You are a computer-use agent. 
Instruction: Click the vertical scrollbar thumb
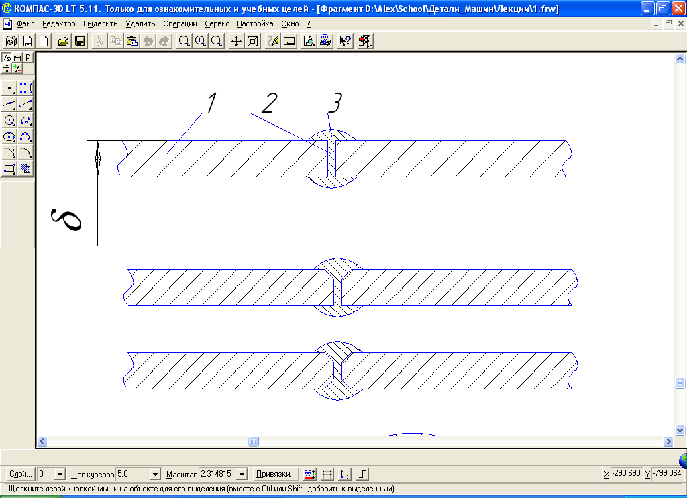(x=680, y=383)
